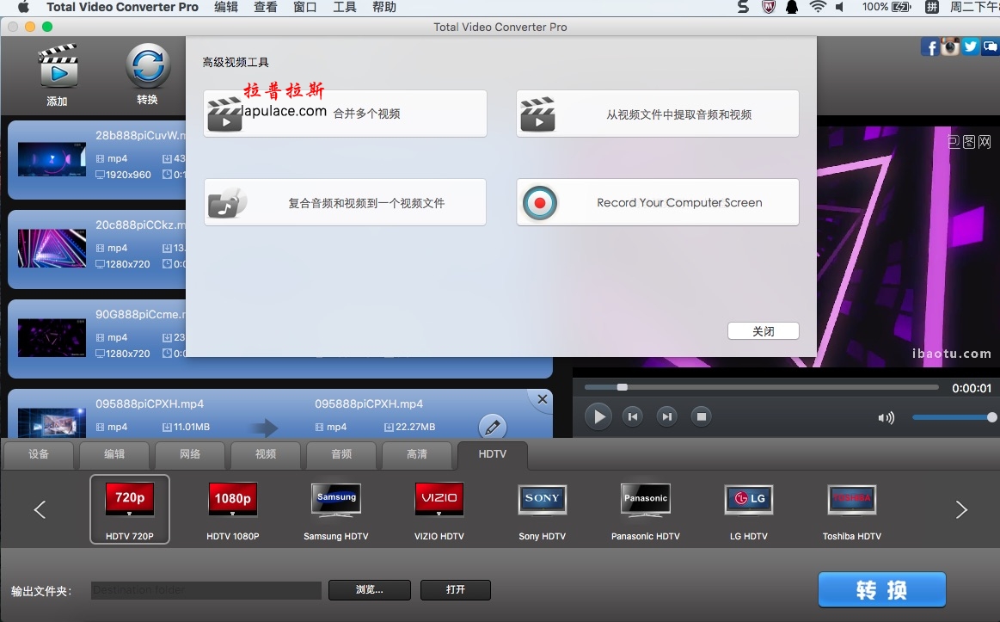Edit output settings for 095888piCPXH.mp4 pencil icon
Screen dimensions: 1000x622
coord(493,427)
